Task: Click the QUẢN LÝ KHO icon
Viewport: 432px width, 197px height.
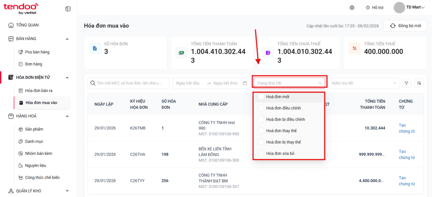Action: coord(11,191)
